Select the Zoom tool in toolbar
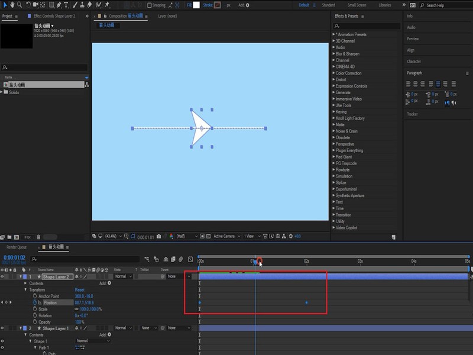 pos(20,5)
